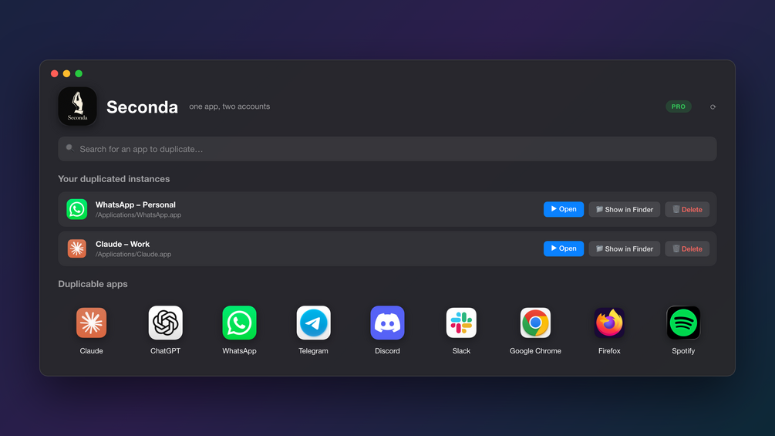The image size is (775, 436).
Task: Maximize the Seconda window with green button
Action: point(79,73)
